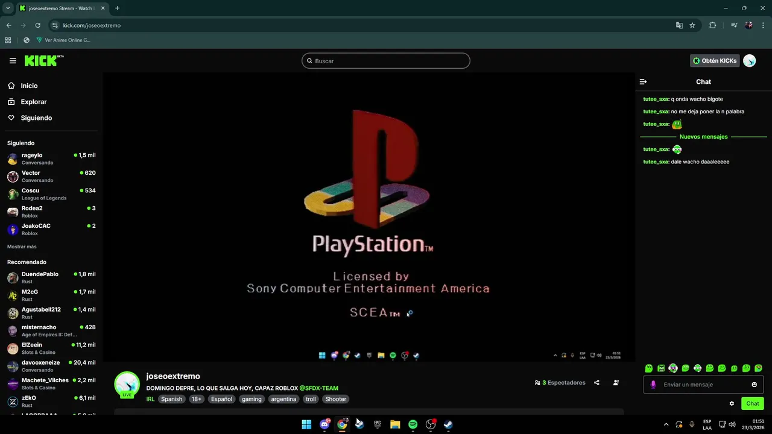Insert the angry square green emote
This screenshot has height=434, width=772.
point(661,368)
